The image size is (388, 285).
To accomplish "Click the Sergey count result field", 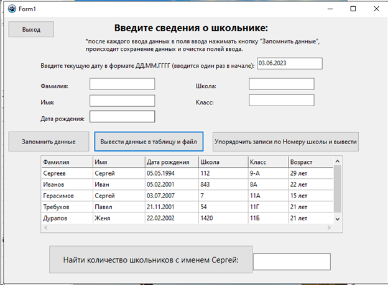I will coord(292,261).
